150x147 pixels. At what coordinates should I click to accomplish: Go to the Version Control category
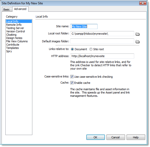click(16, 31)
